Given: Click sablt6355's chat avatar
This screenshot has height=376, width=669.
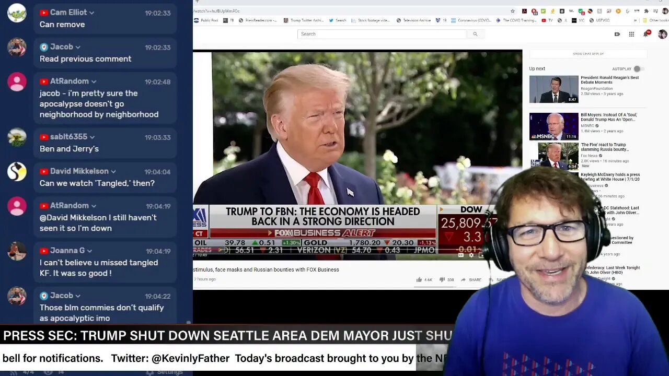Looking at the screenshot, I should pyautogui.click(x=17, y=137).
